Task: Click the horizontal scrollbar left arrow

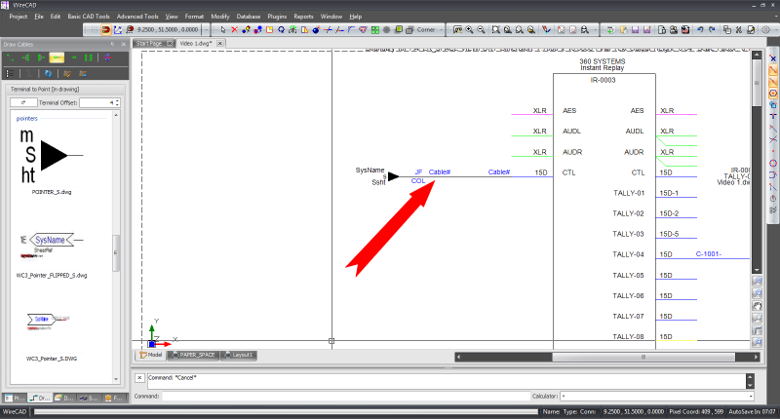Action: 458,357
